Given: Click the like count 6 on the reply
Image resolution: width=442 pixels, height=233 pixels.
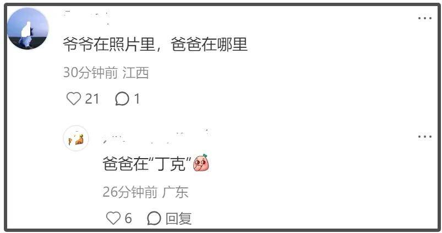Looking at the screenshot, I should pyautogui.click(x=128, y=218).
